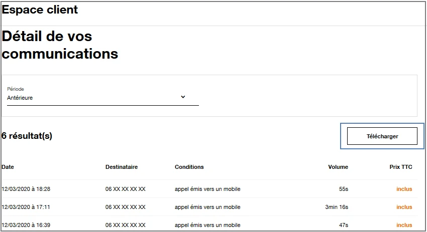Viewport: 427px width, 232px height.
Task: Select the 12/03/2020 à 18:28 call row
Action: (x=26, y=189)
